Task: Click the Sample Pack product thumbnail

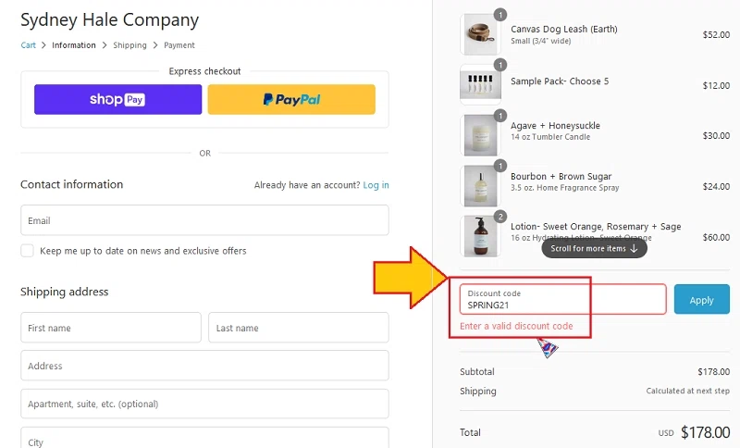Action: 480,85
